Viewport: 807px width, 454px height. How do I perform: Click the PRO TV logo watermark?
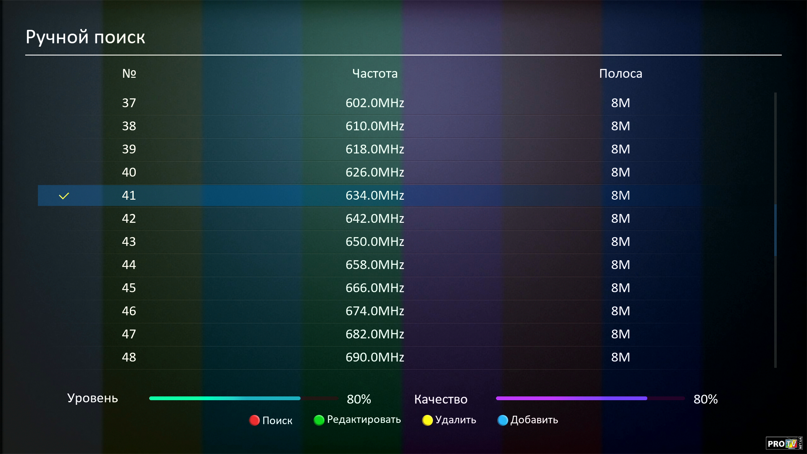click(x=784, y=443)
